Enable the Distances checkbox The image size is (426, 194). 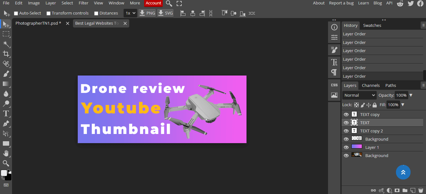tap(96, 13)
